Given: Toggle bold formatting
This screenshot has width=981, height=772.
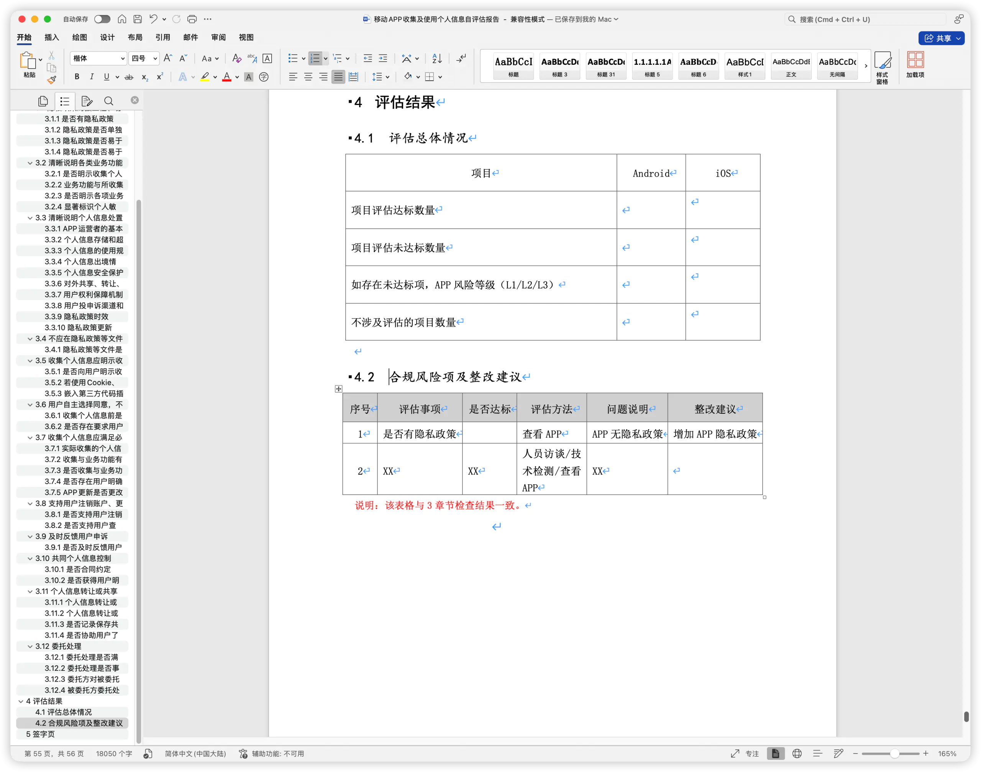Looking at the screenshot, I should click(77, 77).
